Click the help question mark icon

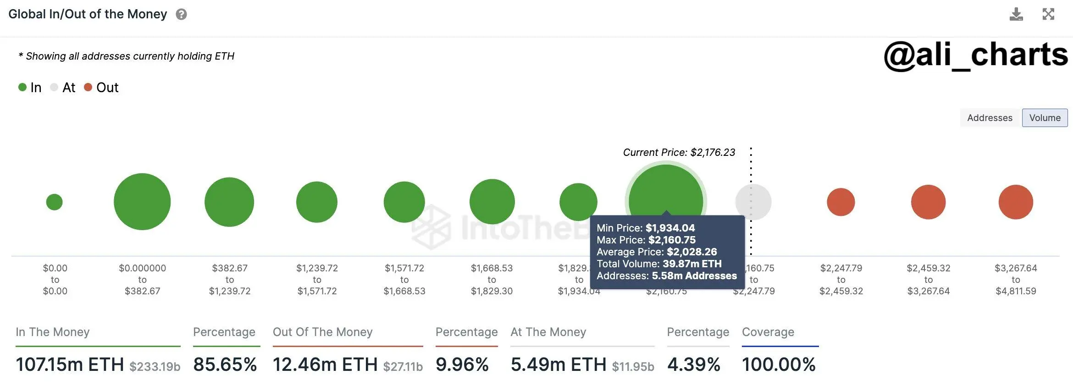[182, 14]
